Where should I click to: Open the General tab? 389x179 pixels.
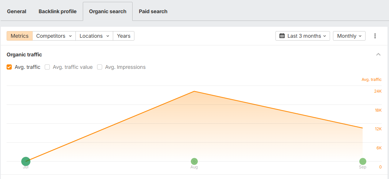[x=16, y=11]
